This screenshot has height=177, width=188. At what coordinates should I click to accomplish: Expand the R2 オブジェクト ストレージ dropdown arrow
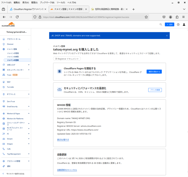(29, 129)
